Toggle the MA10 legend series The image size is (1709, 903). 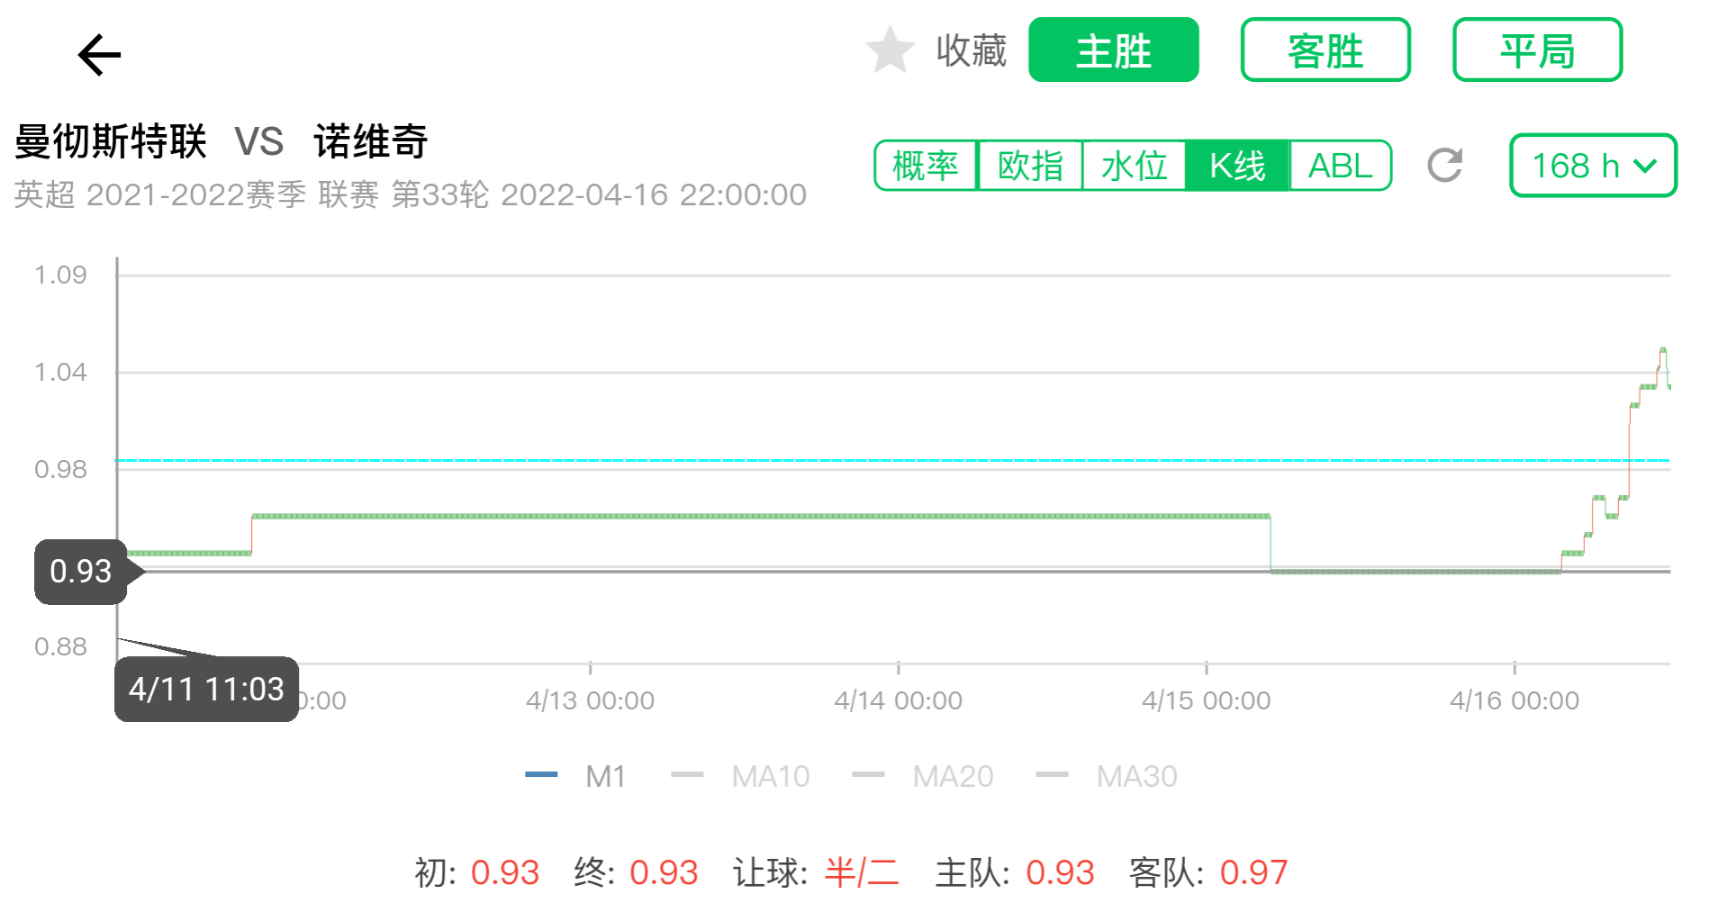[740, 775]
